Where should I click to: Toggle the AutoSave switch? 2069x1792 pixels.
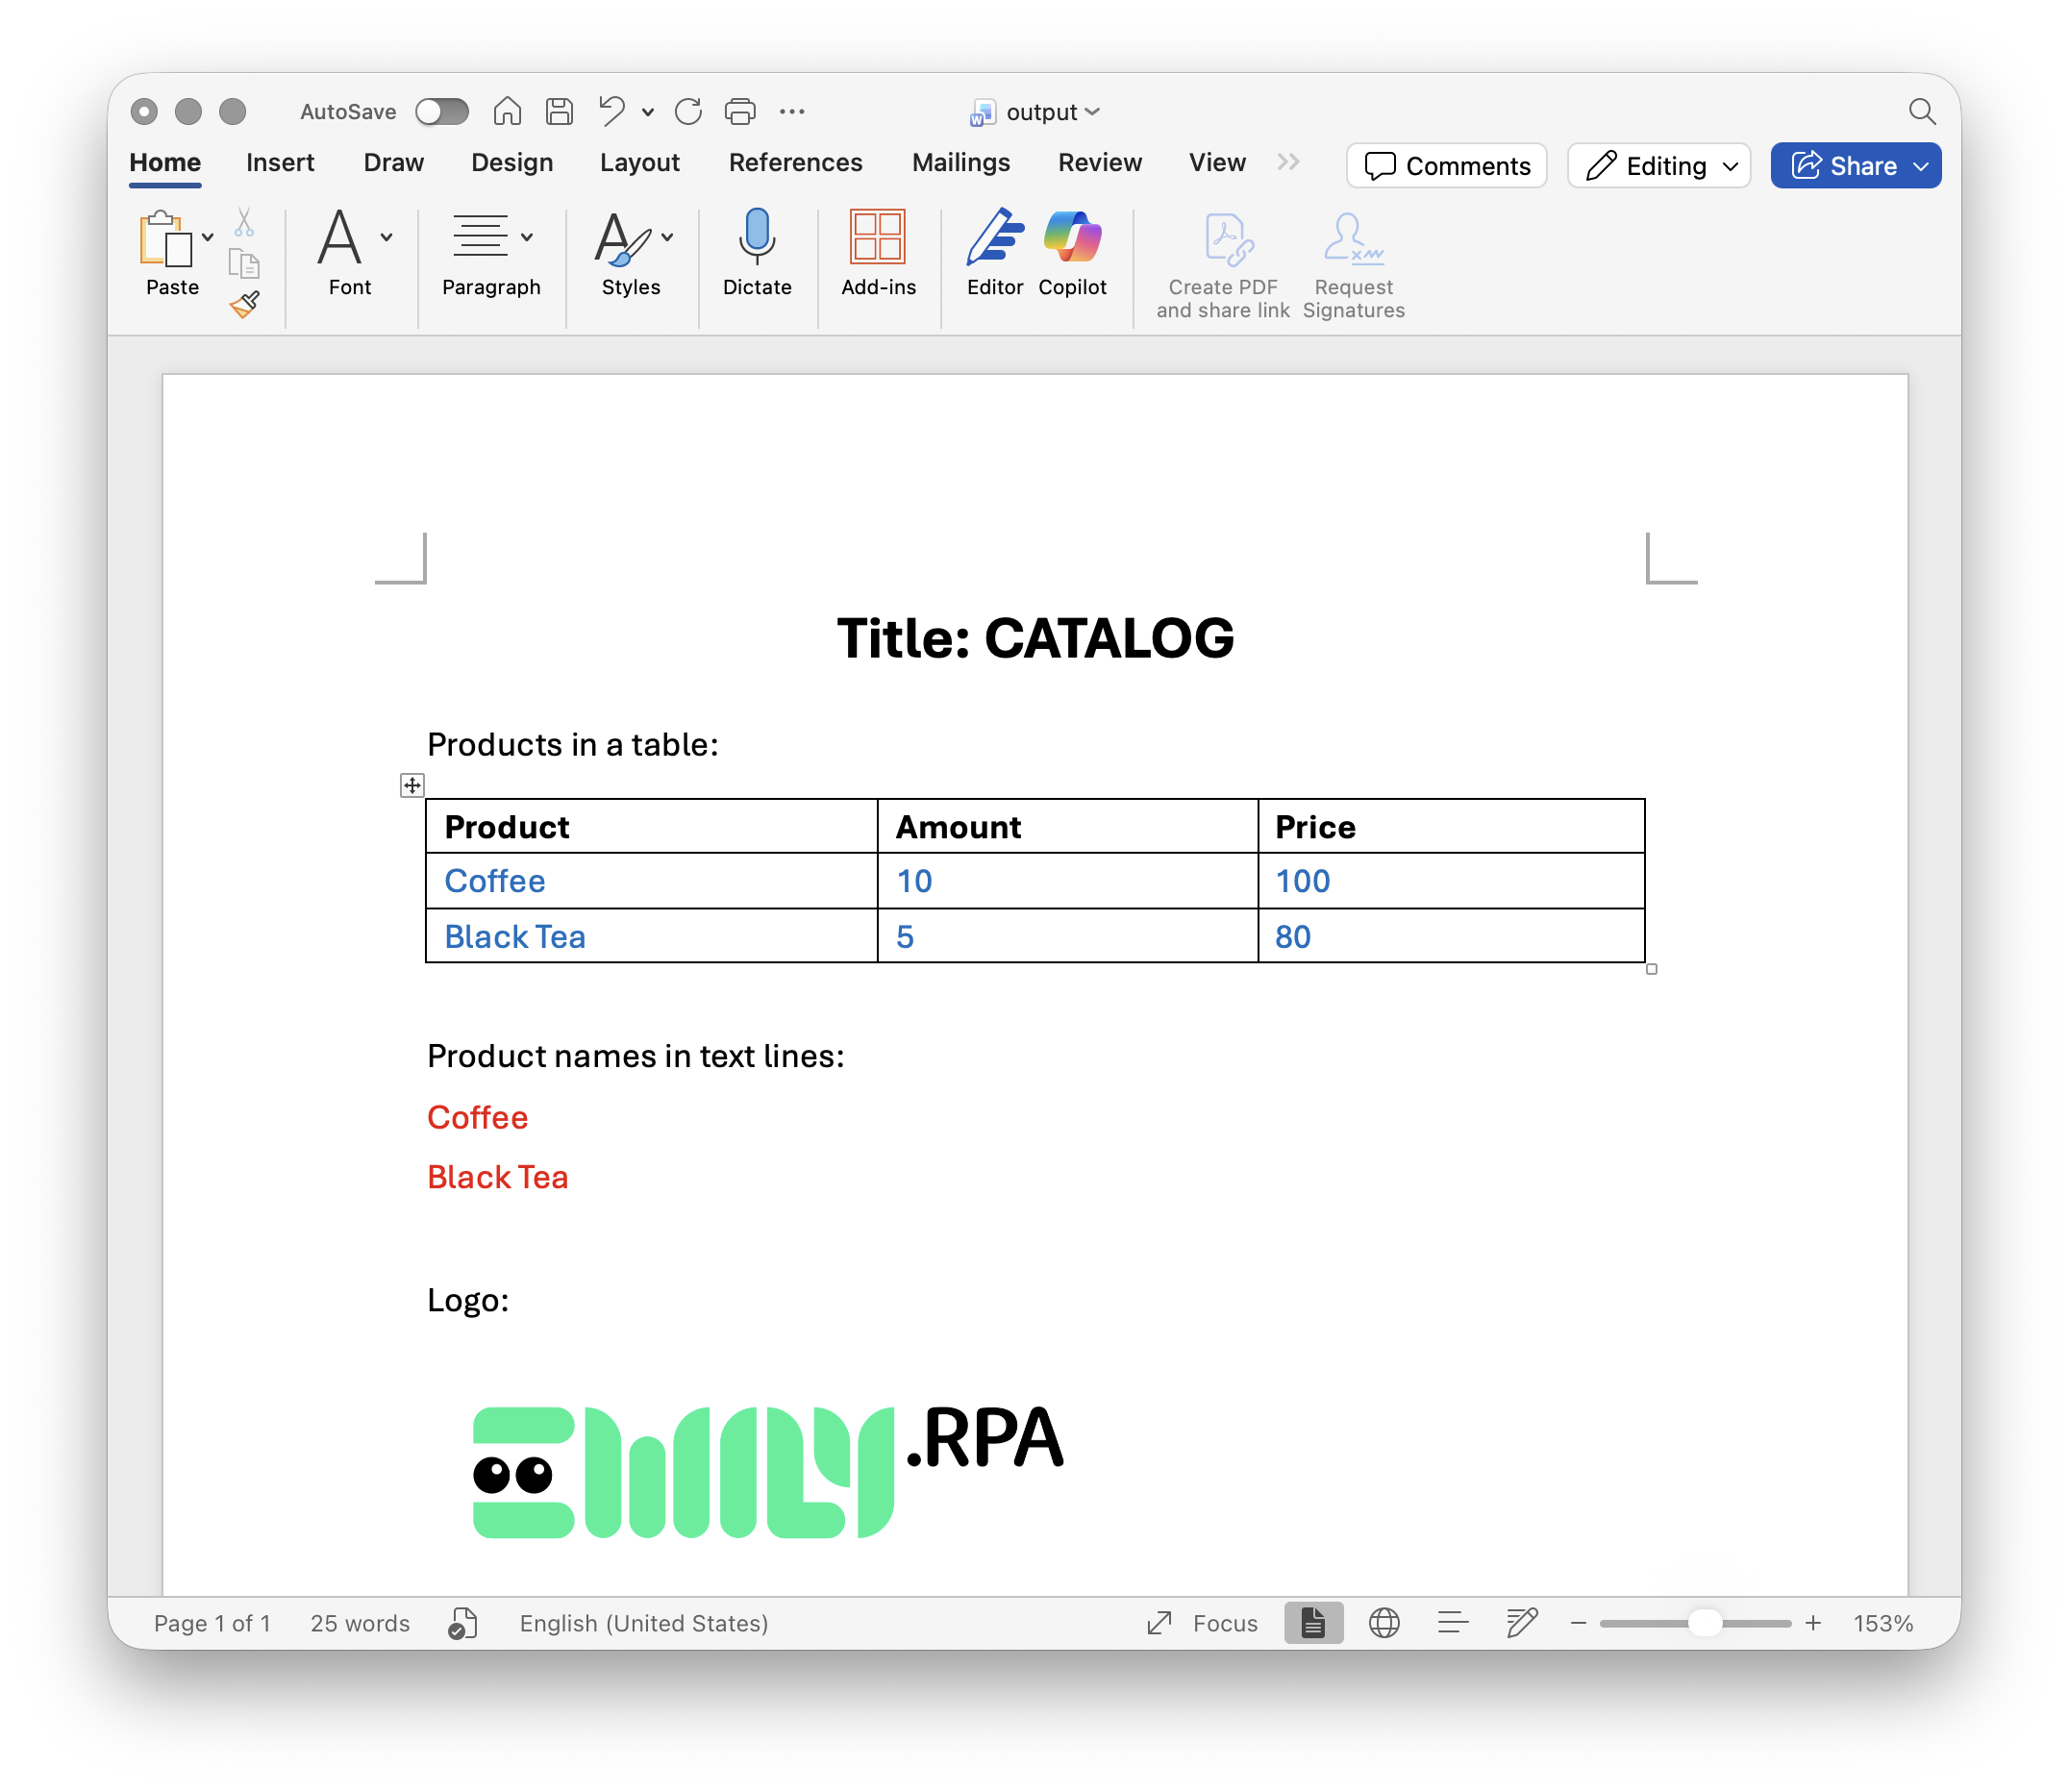[442, 112]
